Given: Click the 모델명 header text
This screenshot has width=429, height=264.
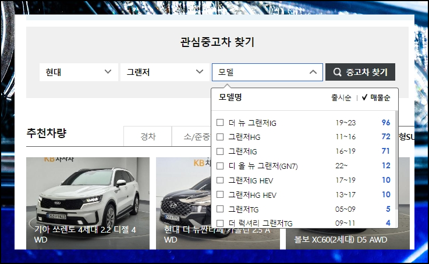Looking at the screenshot, I should 230,97.
